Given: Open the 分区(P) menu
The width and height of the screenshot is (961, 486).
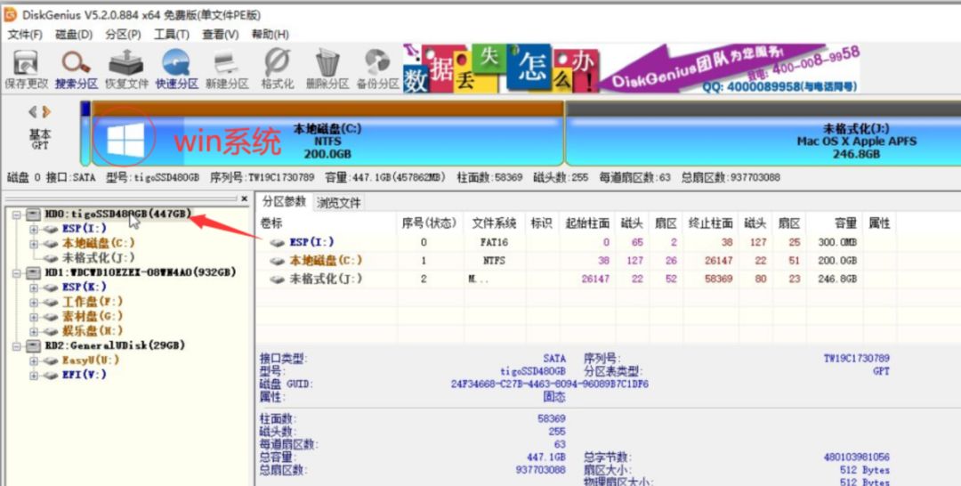Looking at the screenshot, I should pos(123,35).
